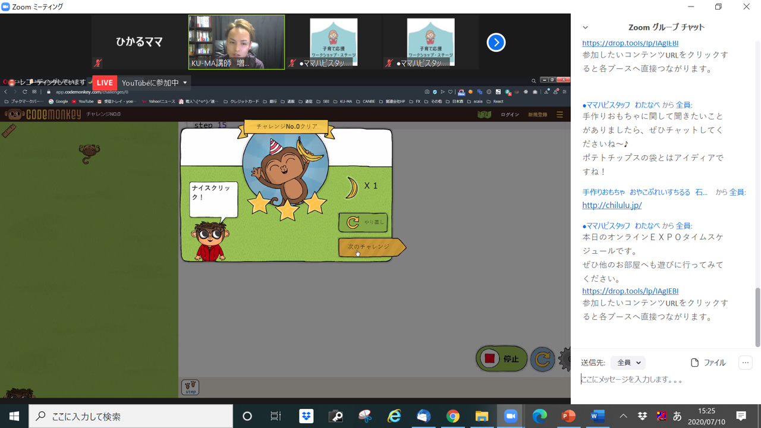
Task: Click the Zoom taskbar icon
Action: pyautogui.click(x=511, y=416)
